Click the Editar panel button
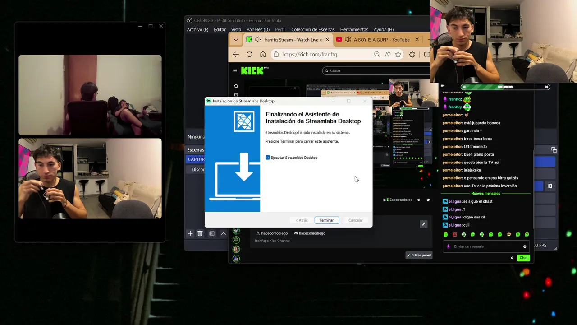The image size is (577, 325). [419, 255]
